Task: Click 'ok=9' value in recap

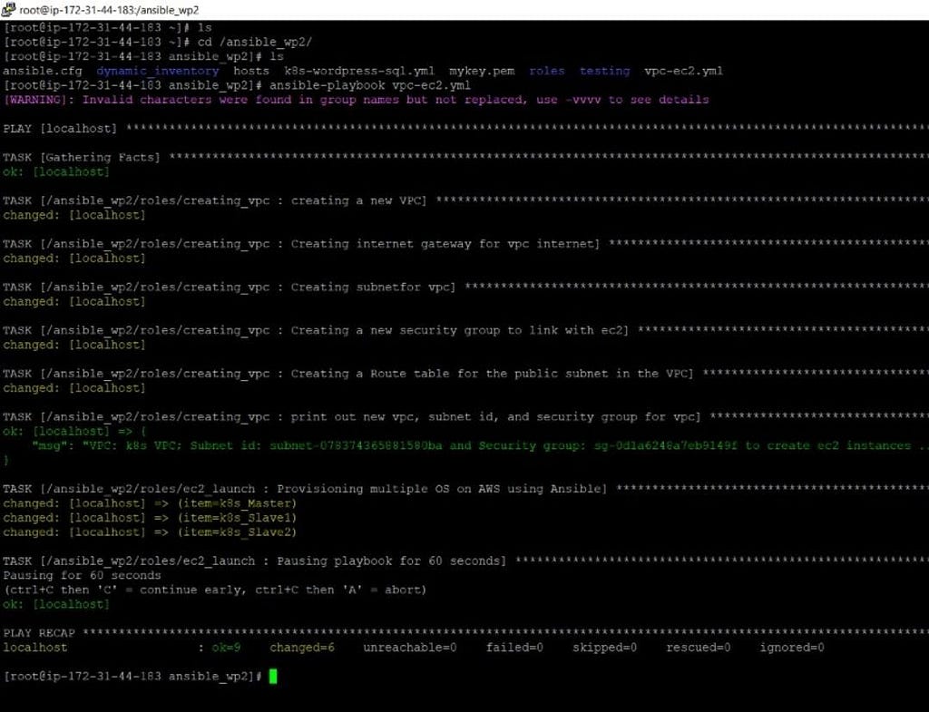Action: 226,648
